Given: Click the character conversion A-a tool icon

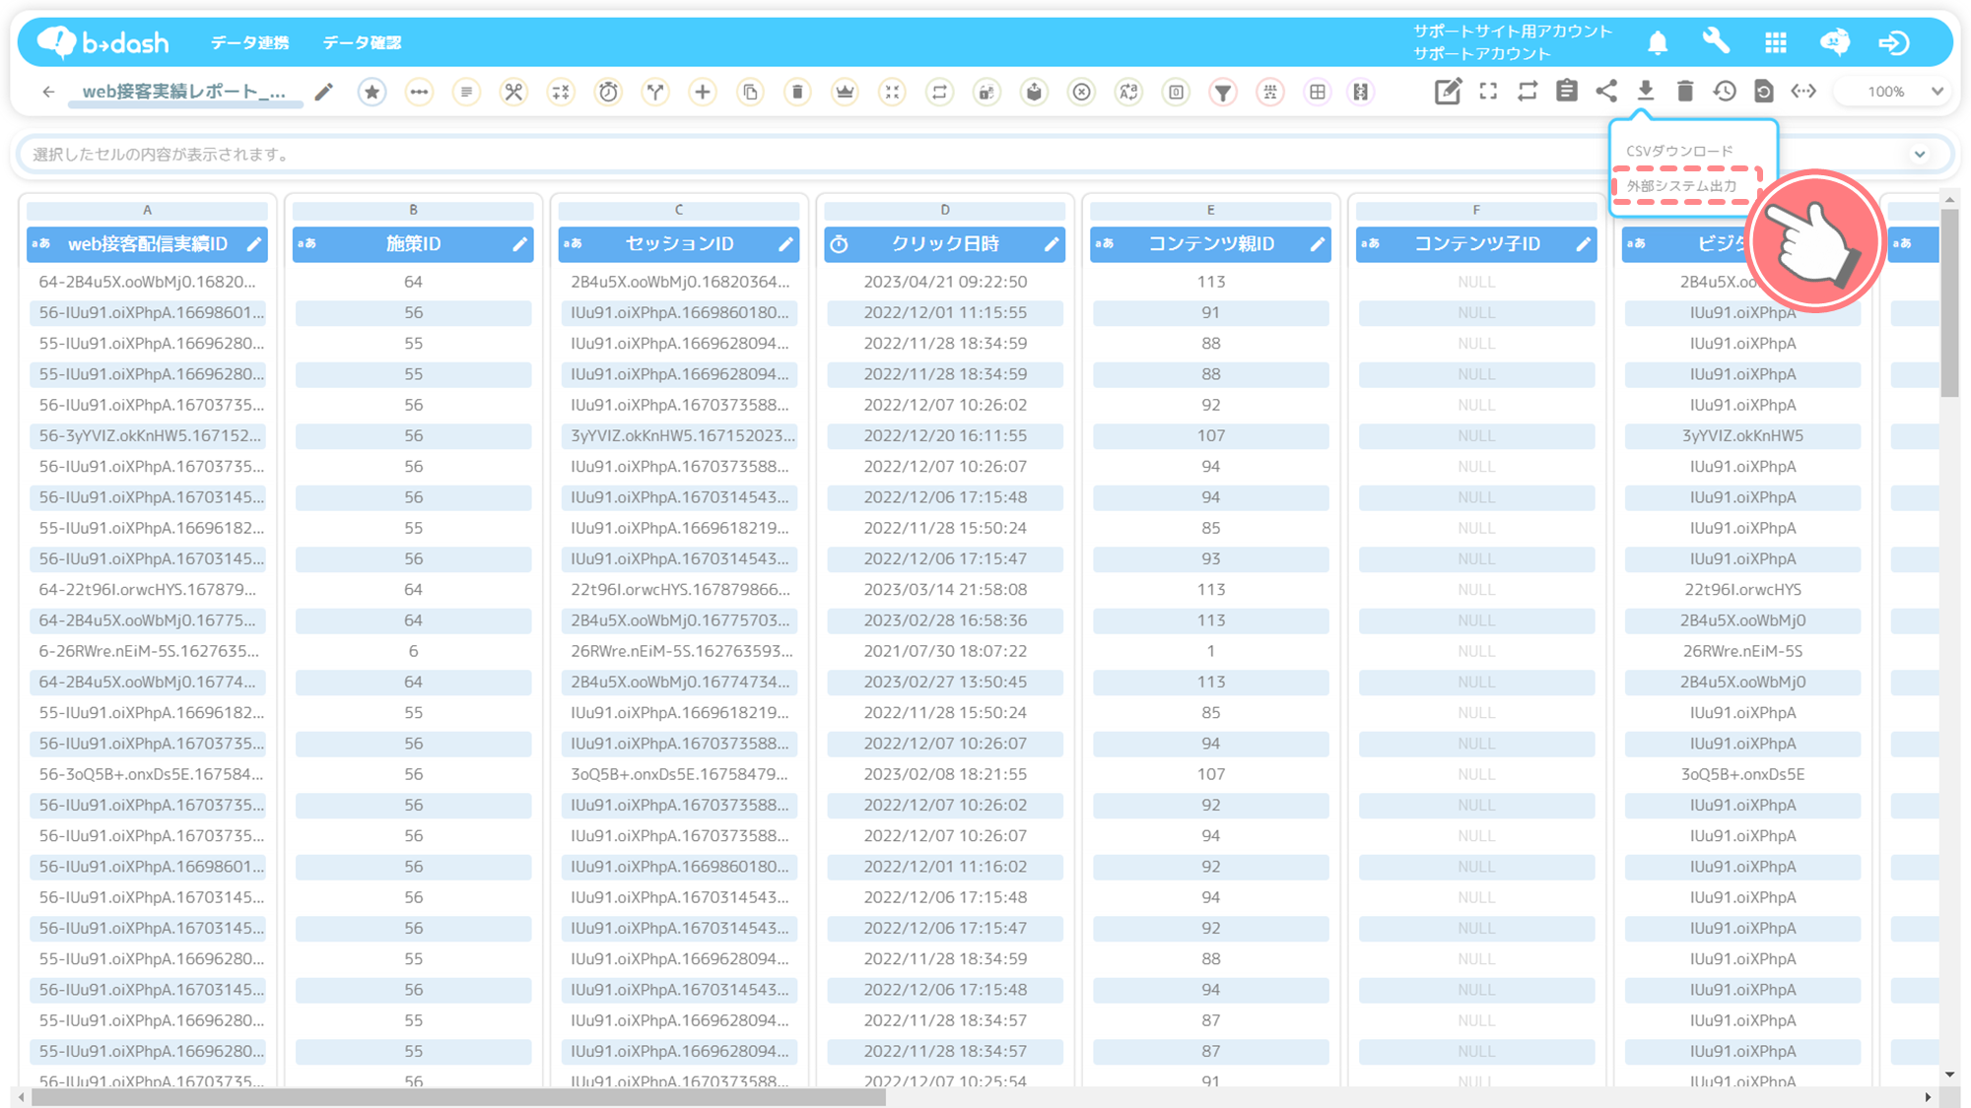Looking at the screenshot, I should (x=1128, y=92).
